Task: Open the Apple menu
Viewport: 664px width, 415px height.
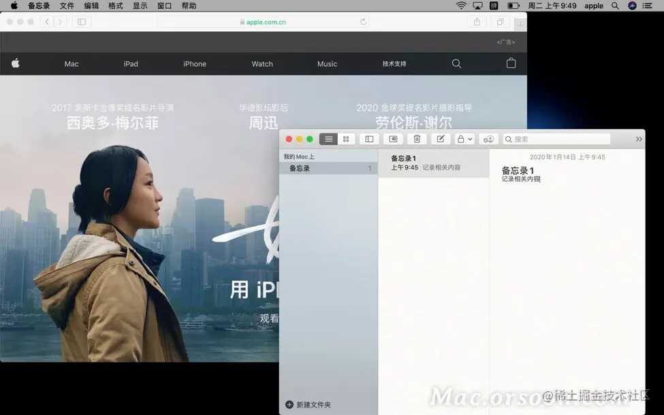Action: [x=14, y=5]
